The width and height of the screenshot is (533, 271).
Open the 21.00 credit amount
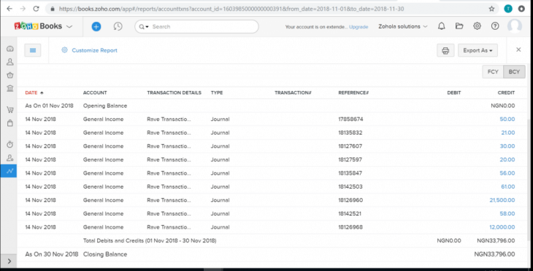508,133
